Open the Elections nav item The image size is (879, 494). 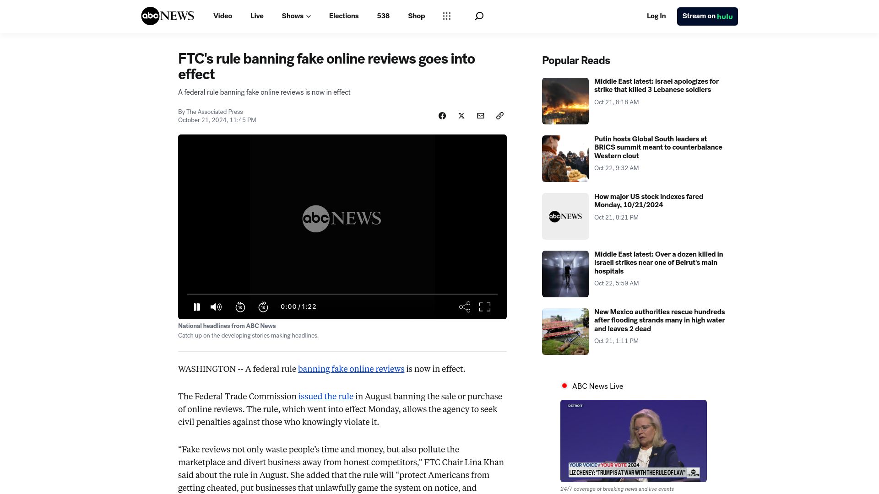click(x=344, y=16)
